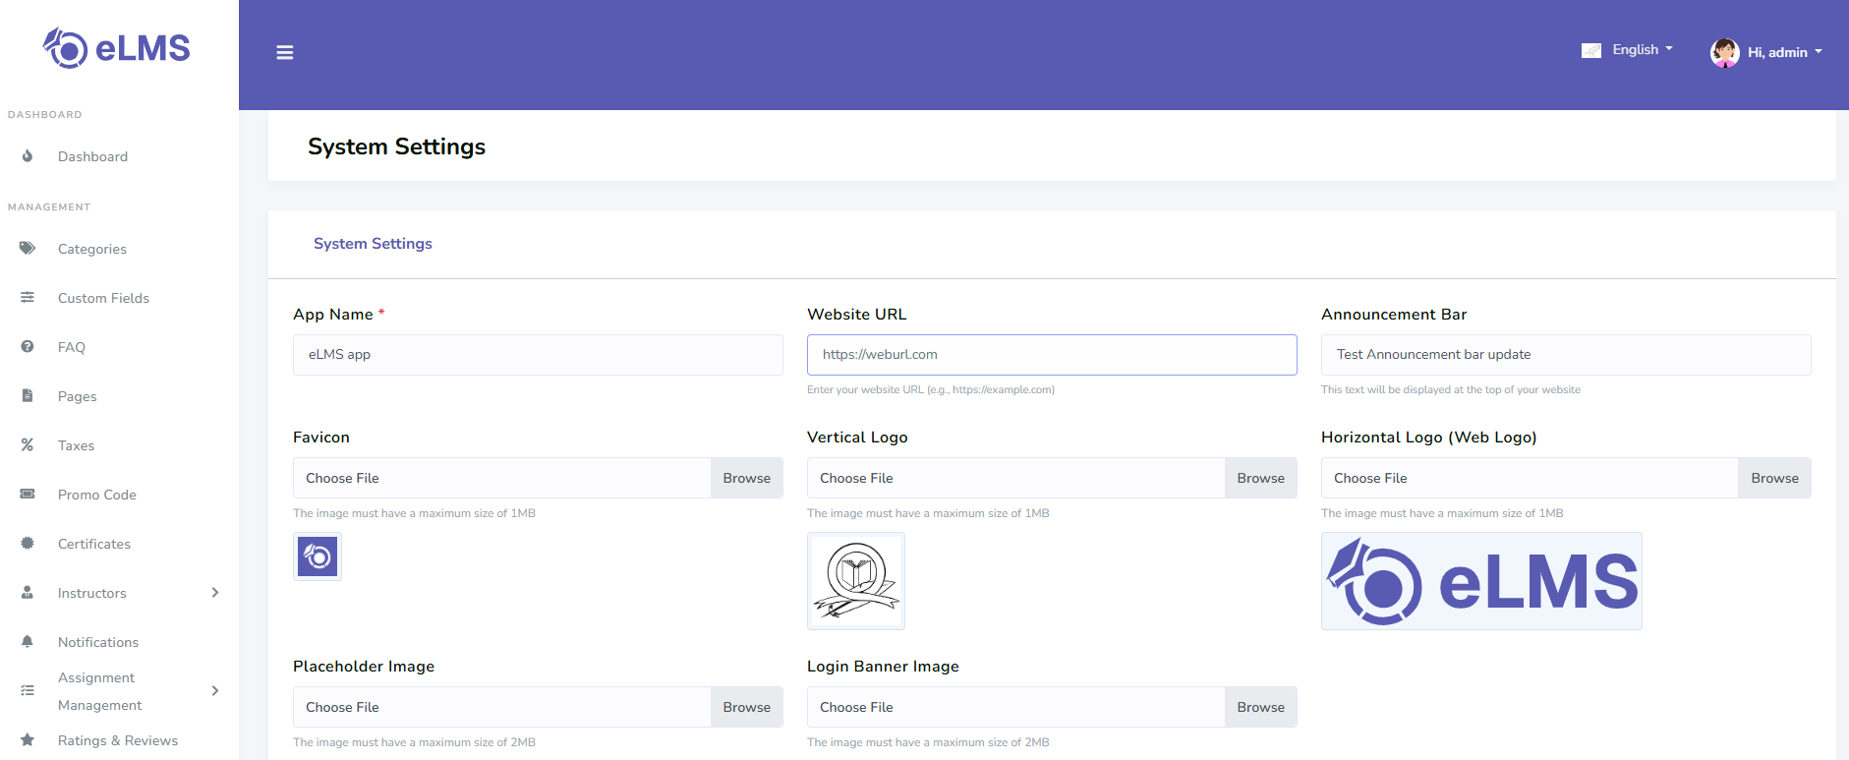Click the FAQ question mark icon
Screen dimensions: 1849x760
28,347
